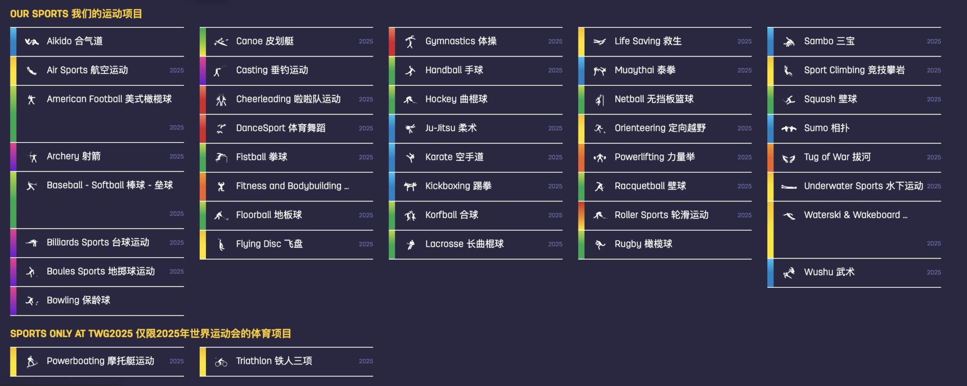The width and height of the screenshot is (967, 386).
Task: Click the Sumo wrestlers icon
Action: (789, 128)
